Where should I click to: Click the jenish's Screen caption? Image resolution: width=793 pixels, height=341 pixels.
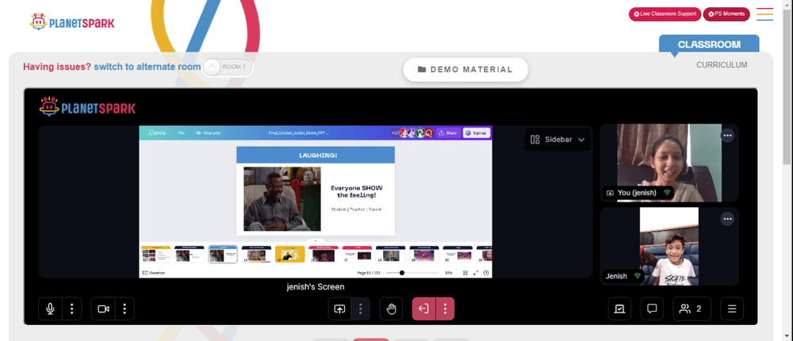[316, 287]
